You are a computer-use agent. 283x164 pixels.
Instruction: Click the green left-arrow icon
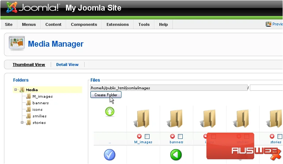click(176, 155)
